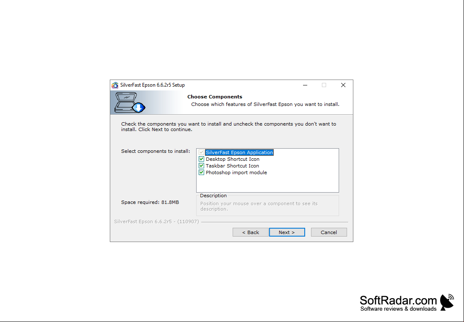This screenshot has width=464, height=322.
Task: Minimize the Setup window
Action: coord(305,85)
